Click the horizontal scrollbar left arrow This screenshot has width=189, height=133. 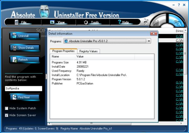49,124
